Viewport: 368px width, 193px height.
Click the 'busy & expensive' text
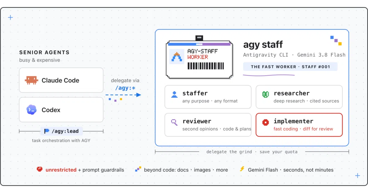click(x=40, y=60)
